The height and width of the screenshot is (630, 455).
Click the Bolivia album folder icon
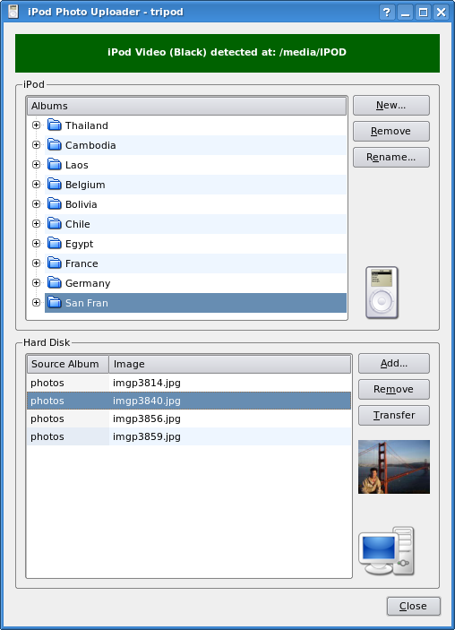click(x=55, y=204)
